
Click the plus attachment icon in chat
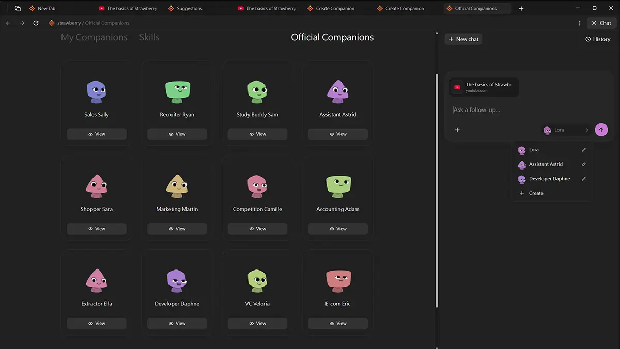point(457,130)
